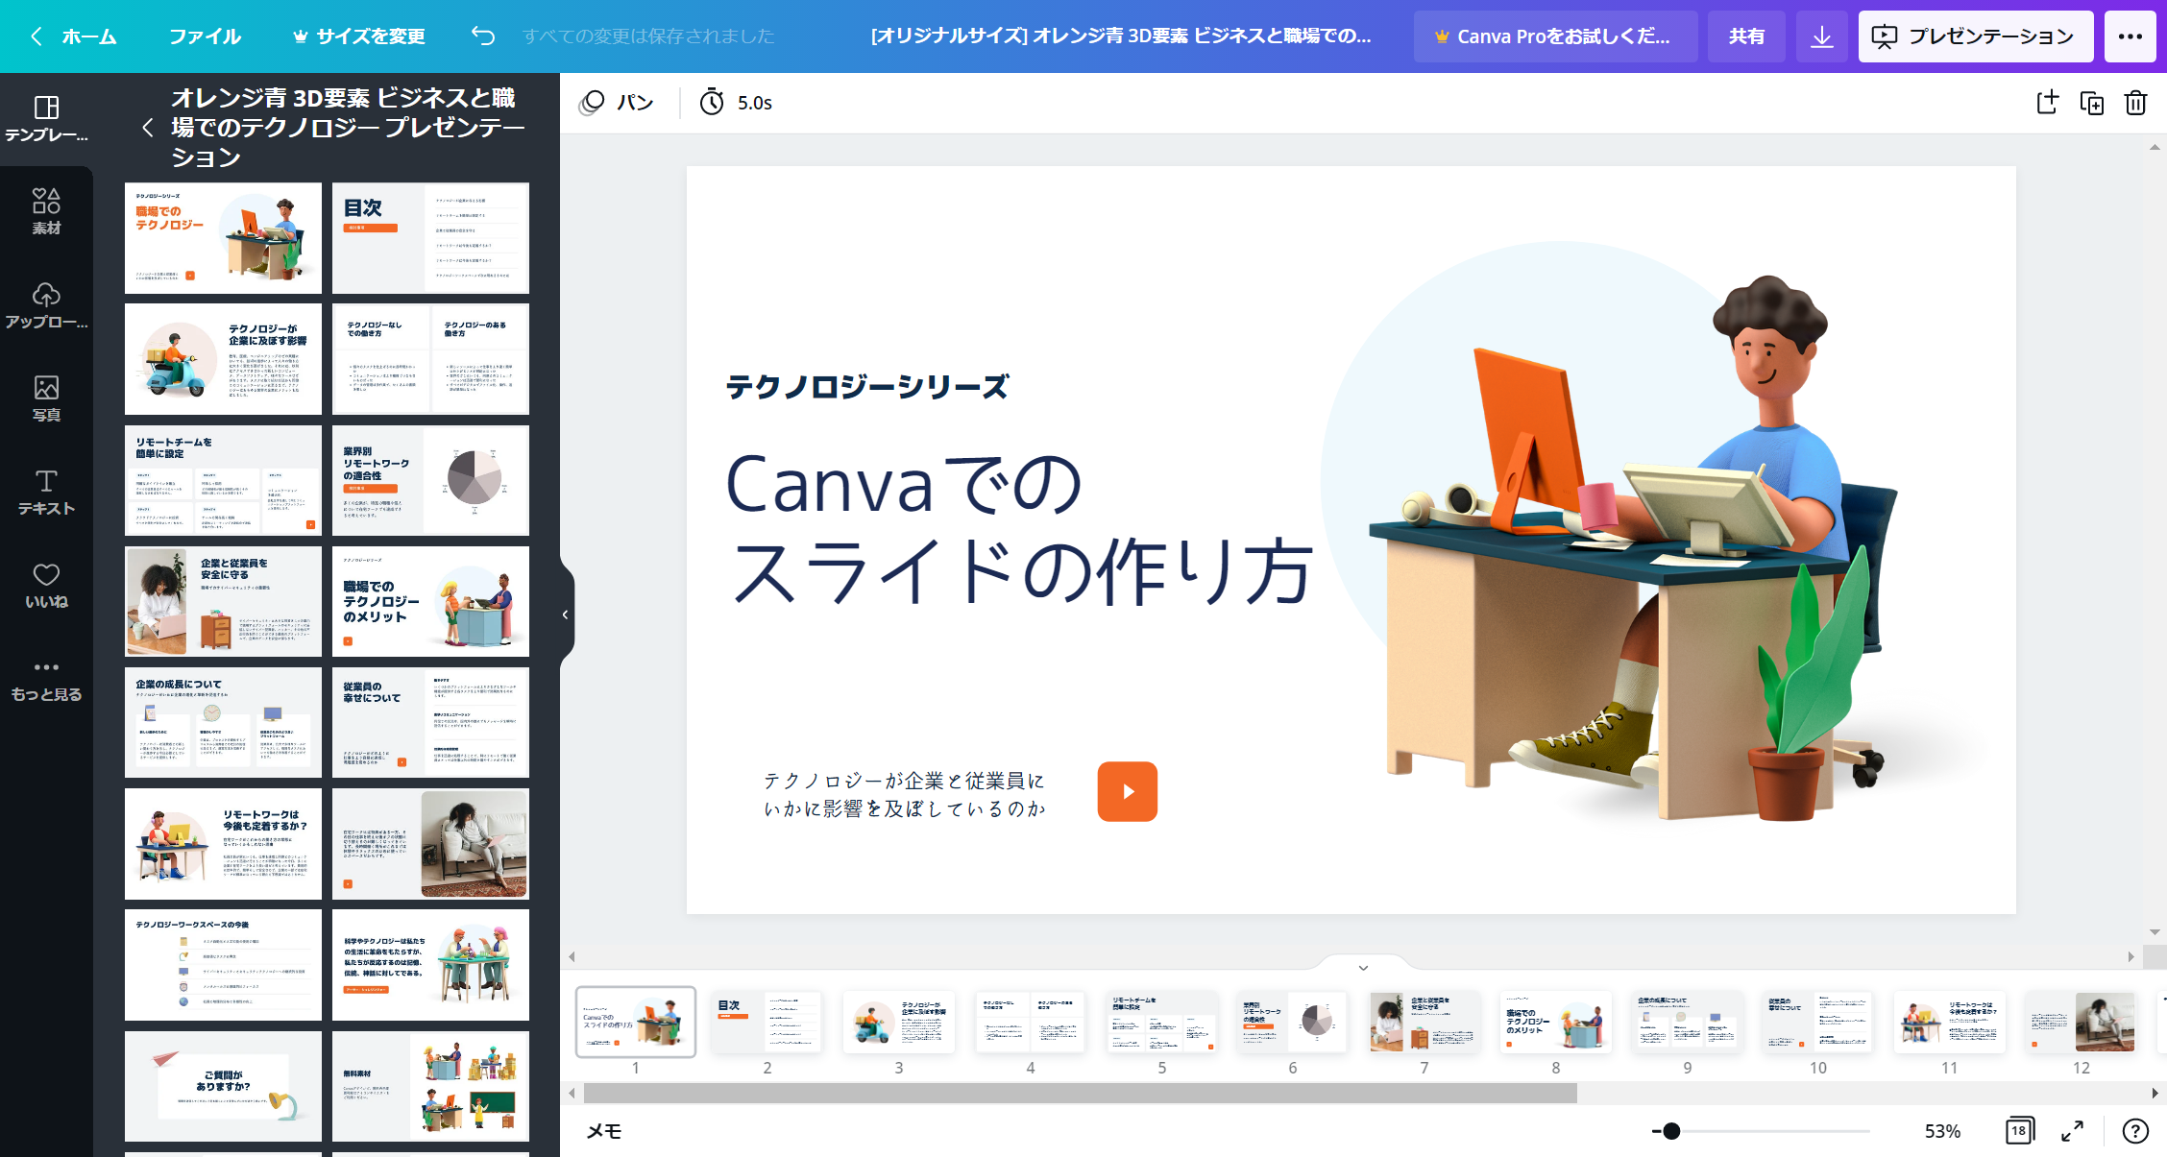
Task: Click the duplicate page icon
Action: click(x=2092, y=103)
